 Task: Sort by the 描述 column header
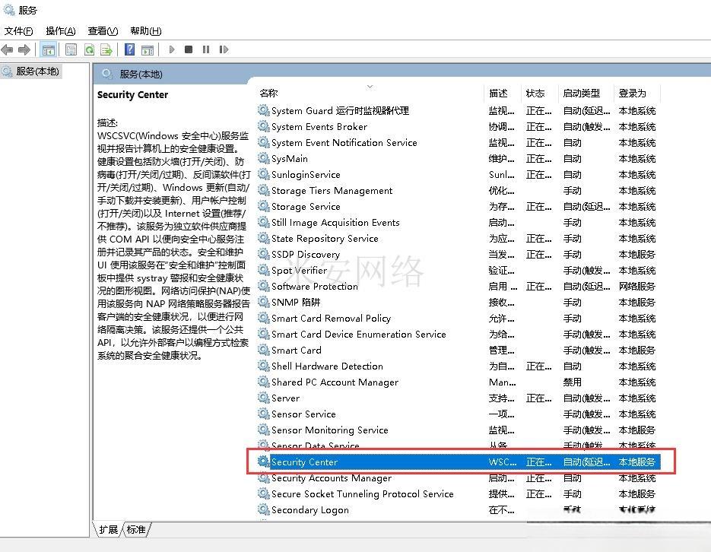tap(498, 93)
